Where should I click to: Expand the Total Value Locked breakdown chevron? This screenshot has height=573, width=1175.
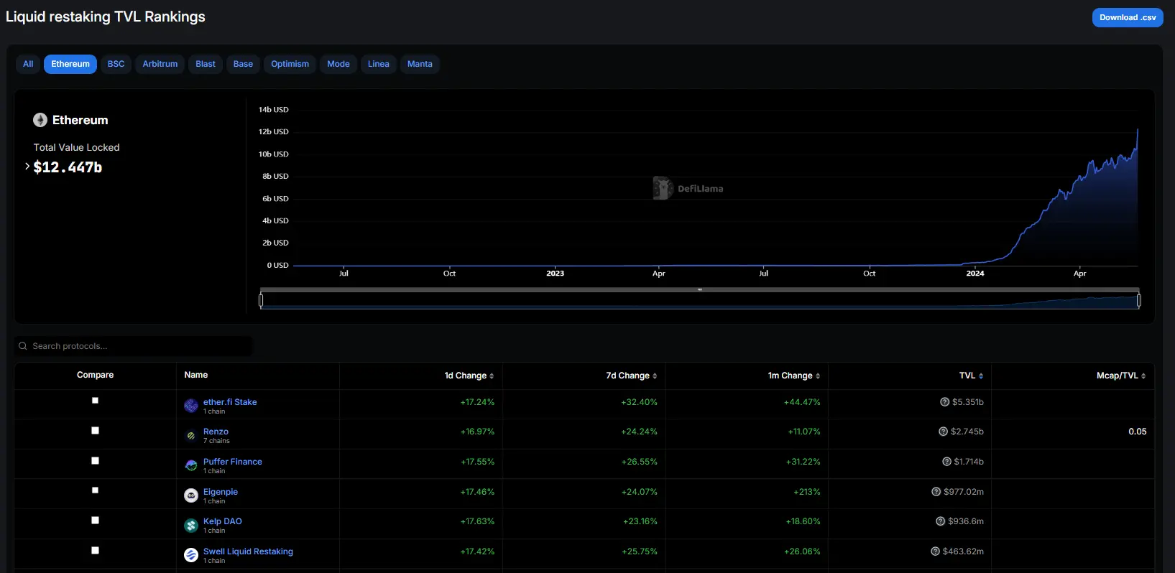tap(27, 167)
